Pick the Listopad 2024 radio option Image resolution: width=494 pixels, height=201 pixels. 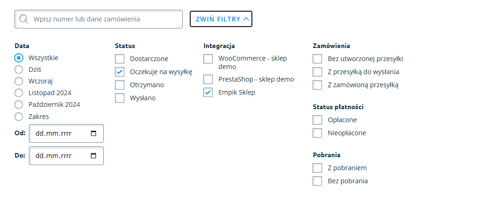click(19, 93)
